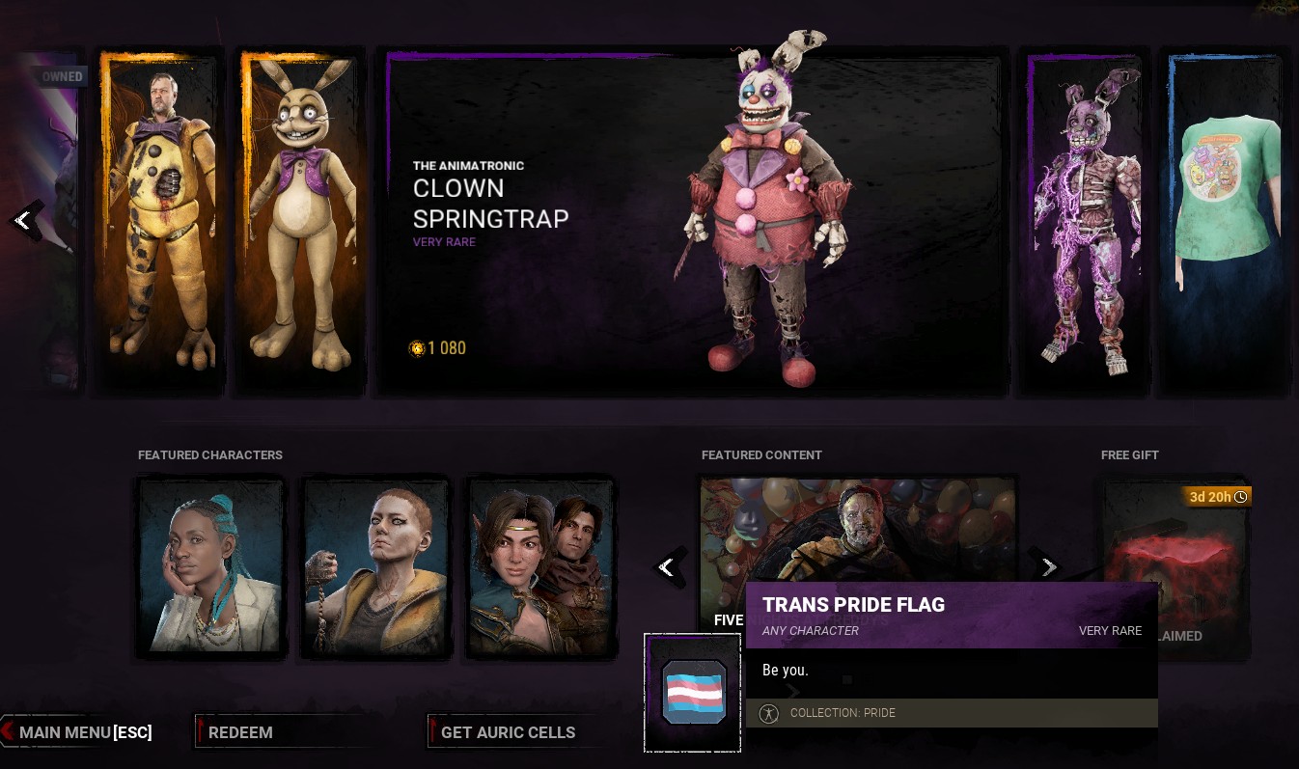Show next featured content with right arrow
Viewport: 1299px width, 769px height.
coord(1048,567)
